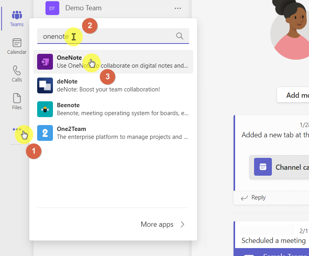Image resolution: width=309 pixels, height=256 pixels.
Task: Click the Demo Team name
Action: (x=83, y=8)
